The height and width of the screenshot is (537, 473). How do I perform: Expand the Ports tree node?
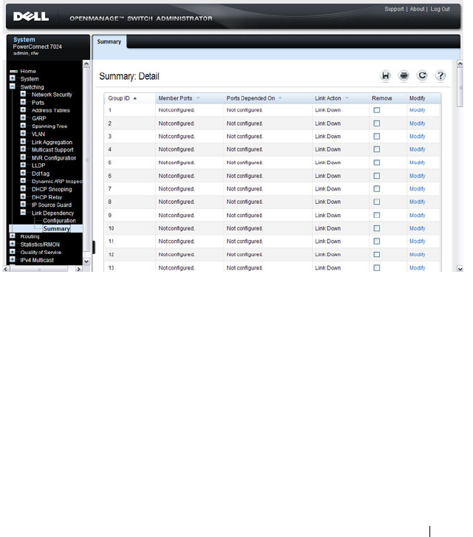pyautogui.click(x=23, y=102)
